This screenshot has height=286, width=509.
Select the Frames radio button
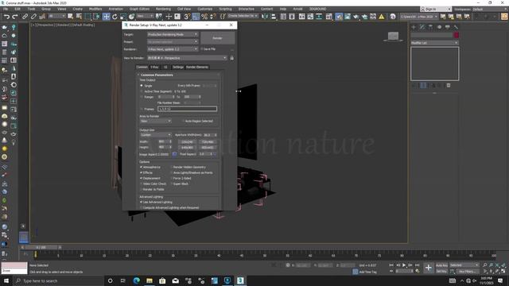click(x=142, y=109)
